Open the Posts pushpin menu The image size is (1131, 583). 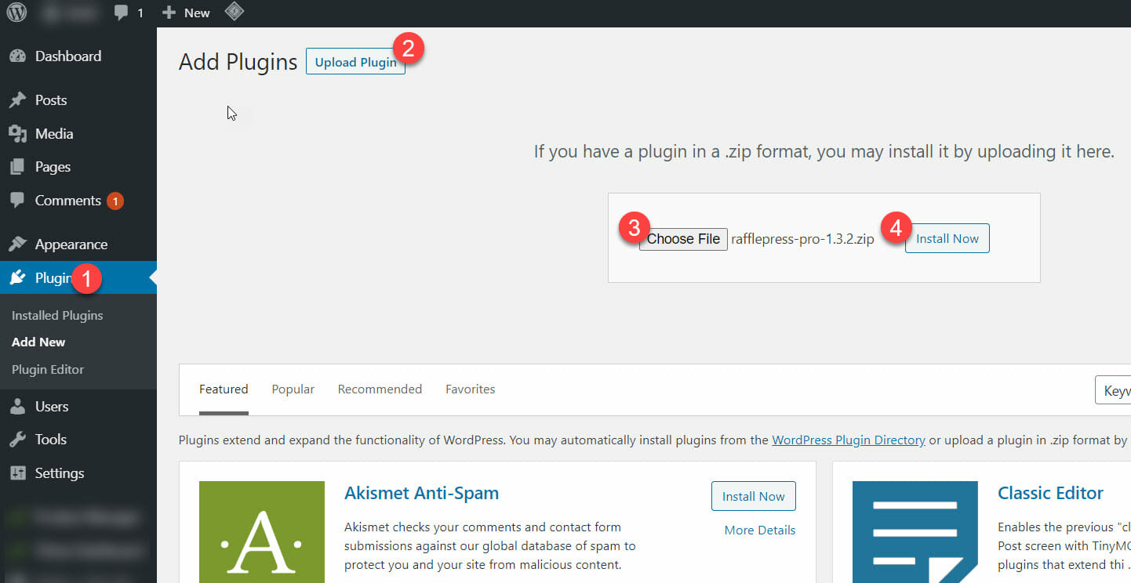(x=50, y=100)
